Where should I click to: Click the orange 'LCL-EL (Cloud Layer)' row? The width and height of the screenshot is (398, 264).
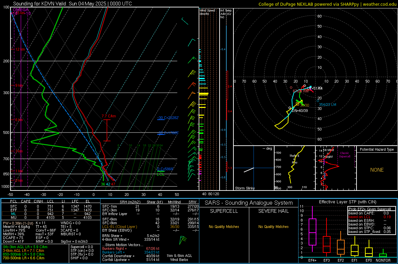150,227
